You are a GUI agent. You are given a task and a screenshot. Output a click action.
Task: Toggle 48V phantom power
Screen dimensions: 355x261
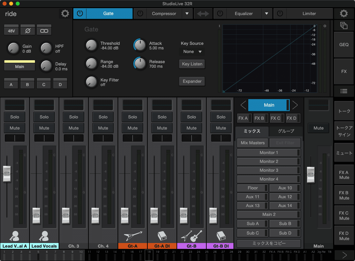11,30
